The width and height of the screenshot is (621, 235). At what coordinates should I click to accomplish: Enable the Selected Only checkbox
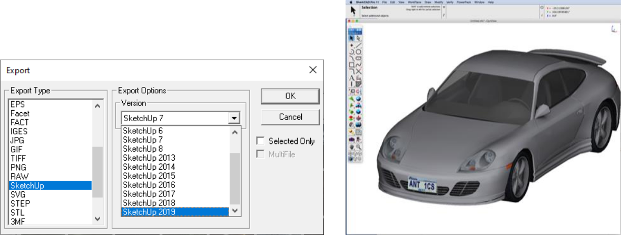[260, 141]
